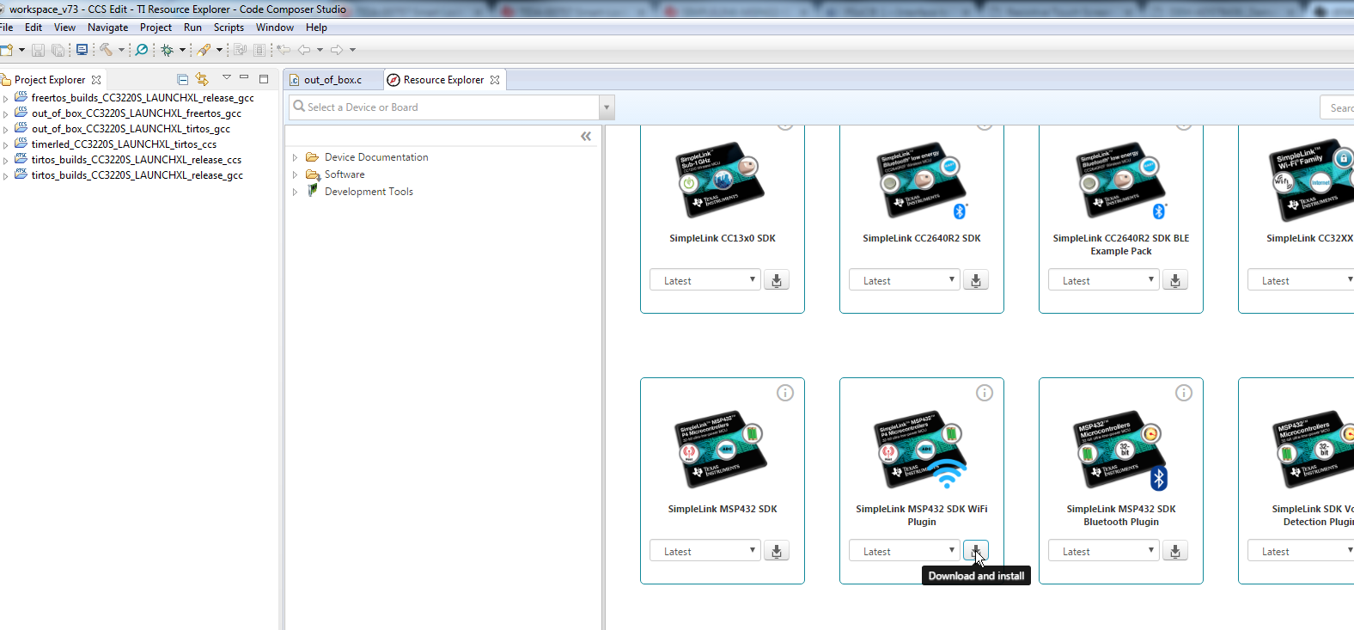Open version dropdown for MSP432 WiFi Plugin

905,551
